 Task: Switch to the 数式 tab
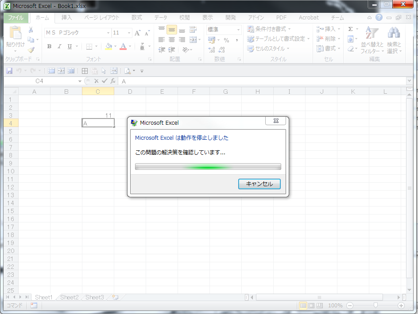(137, 18)
